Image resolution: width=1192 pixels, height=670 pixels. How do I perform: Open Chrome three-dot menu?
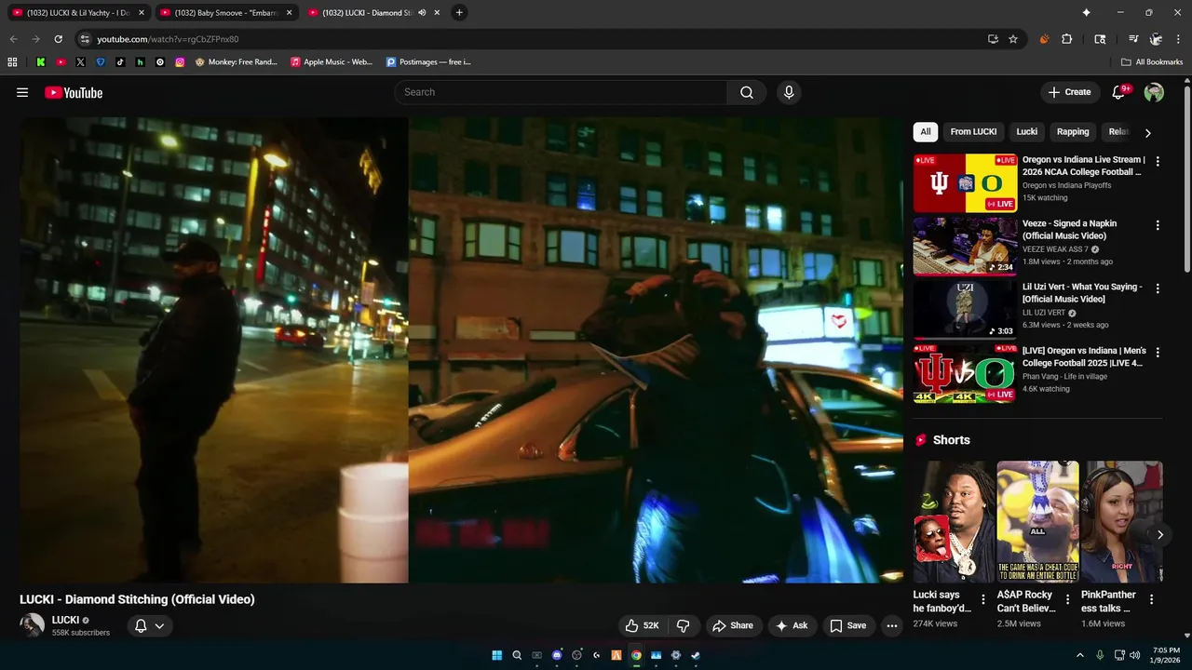(x=1179, y=39)
